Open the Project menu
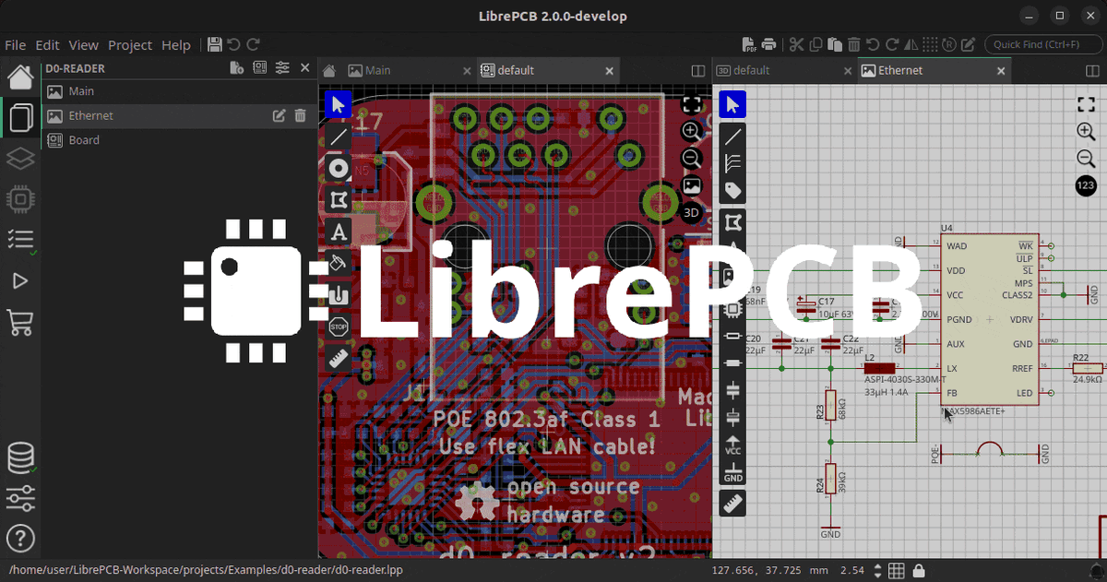1107x582 pixels. pyautogui.click(x=130, y=44)
